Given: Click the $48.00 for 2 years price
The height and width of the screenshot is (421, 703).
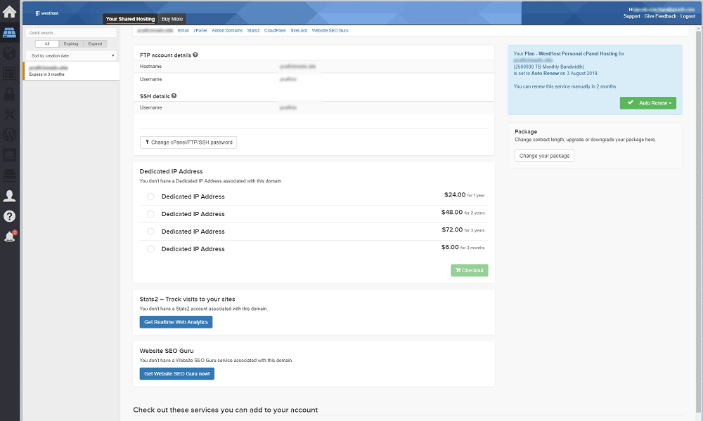Looking at the screenshot, I should 463,213.
